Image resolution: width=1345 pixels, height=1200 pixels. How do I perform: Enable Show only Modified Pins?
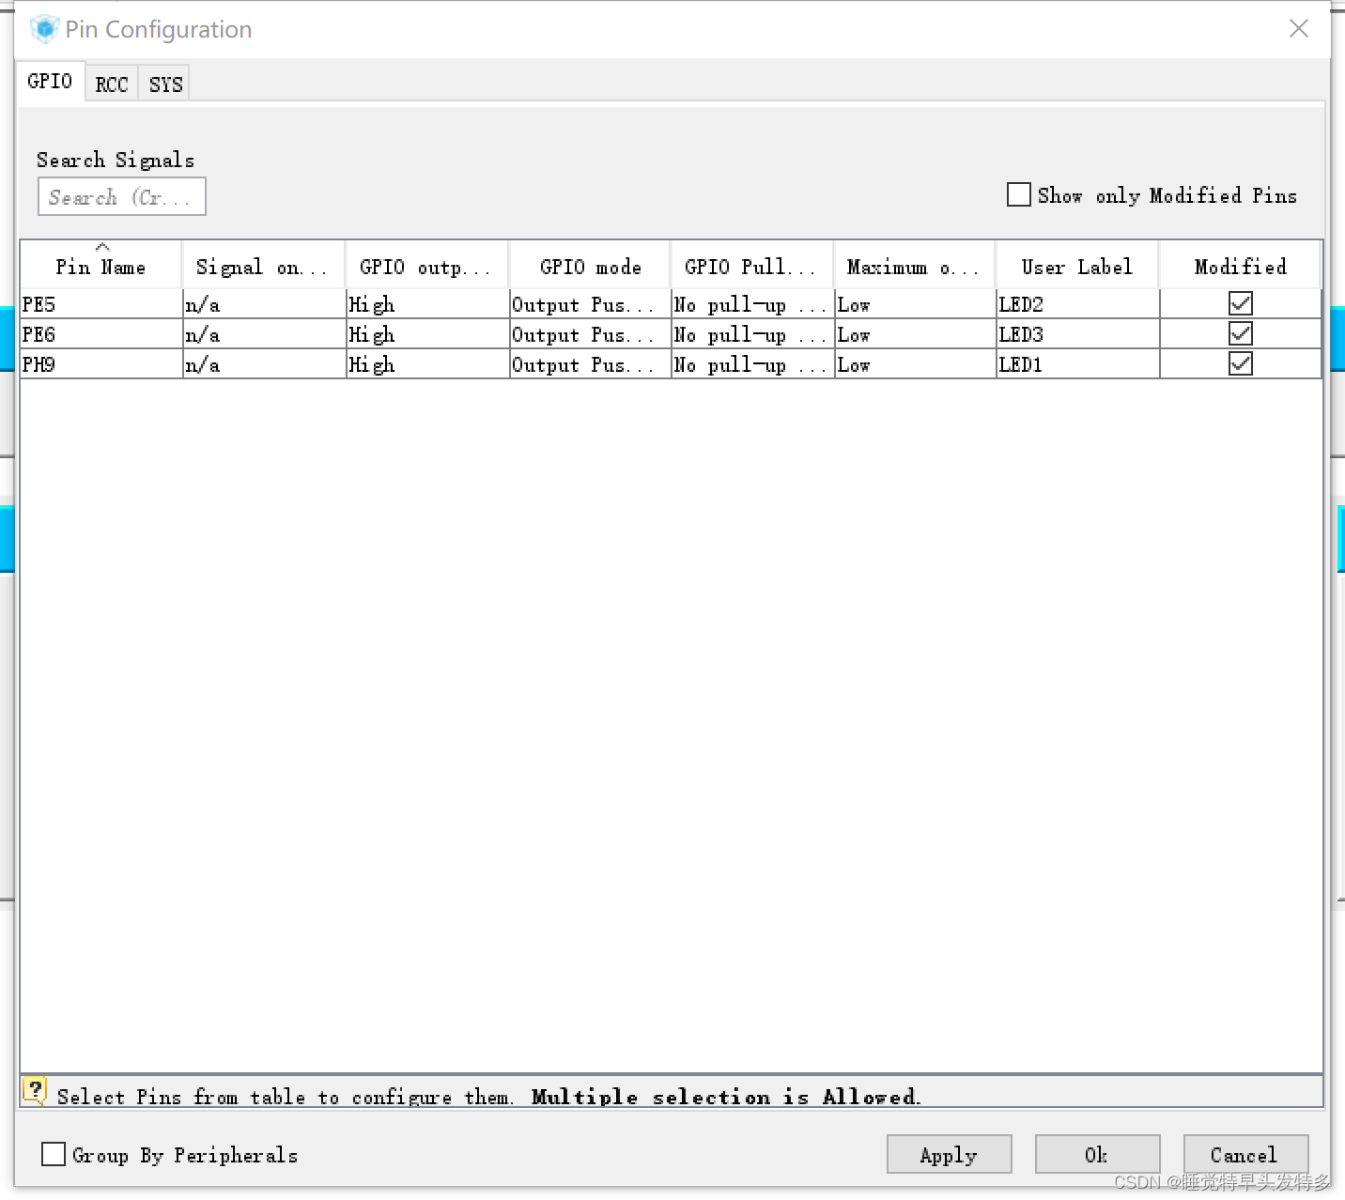pyautogui.click(x=1019, y=194)
